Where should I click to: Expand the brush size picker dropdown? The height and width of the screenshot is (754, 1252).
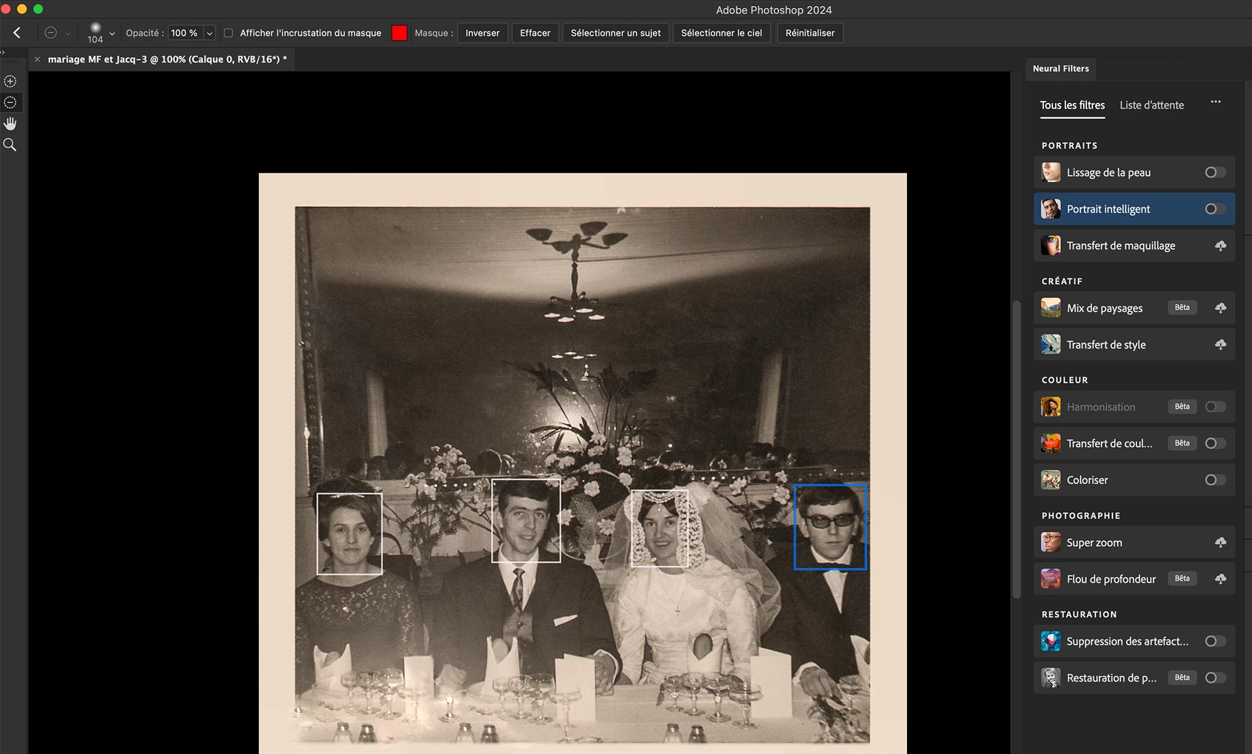(x=112, y=33)
